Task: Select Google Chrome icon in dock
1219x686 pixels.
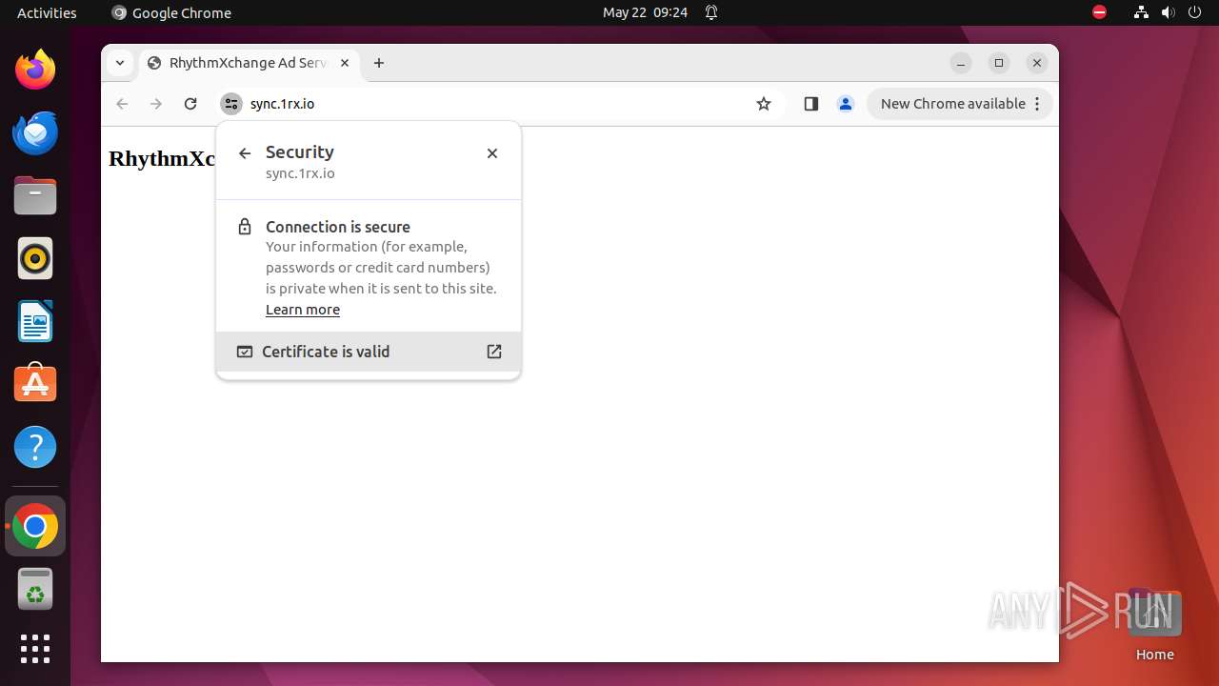Action: click(35, 526)
